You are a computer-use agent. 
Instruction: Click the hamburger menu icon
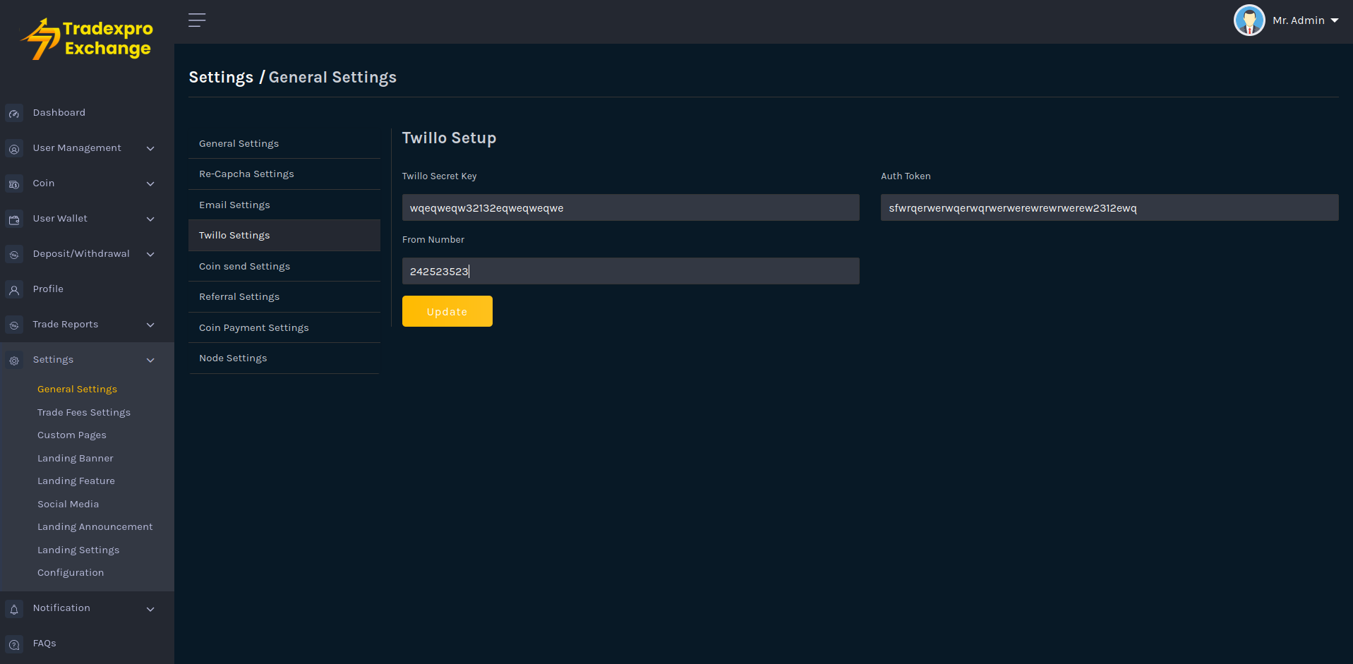tap(197, 20)
